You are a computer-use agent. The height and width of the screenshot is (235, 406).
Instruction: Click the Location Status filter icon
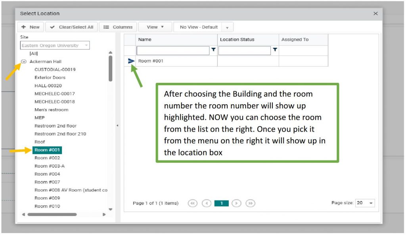pos(275,50)
